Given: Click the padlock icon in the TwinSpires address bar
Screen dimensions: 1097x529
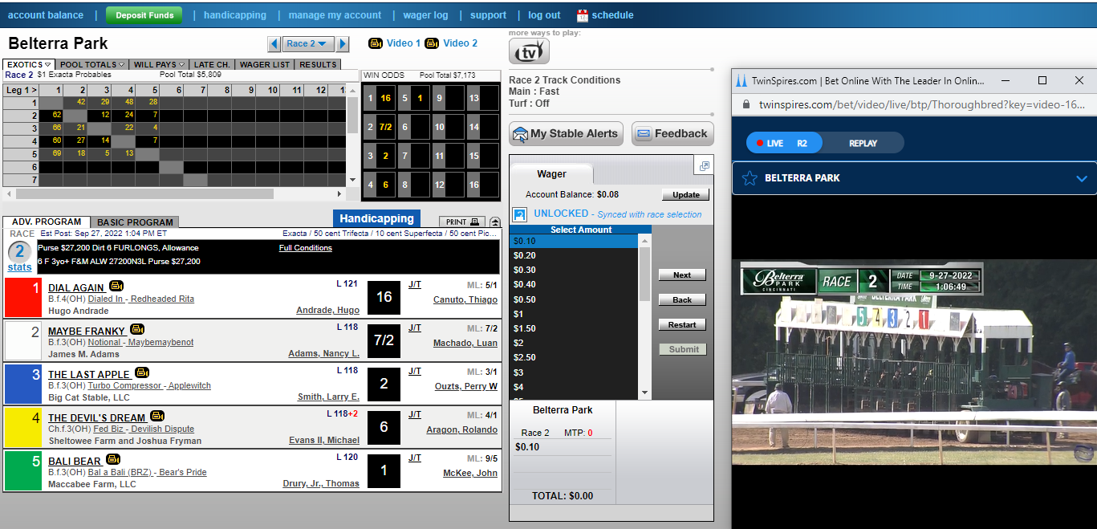Looking at the screenshot, I should click(x=746, y=104).
